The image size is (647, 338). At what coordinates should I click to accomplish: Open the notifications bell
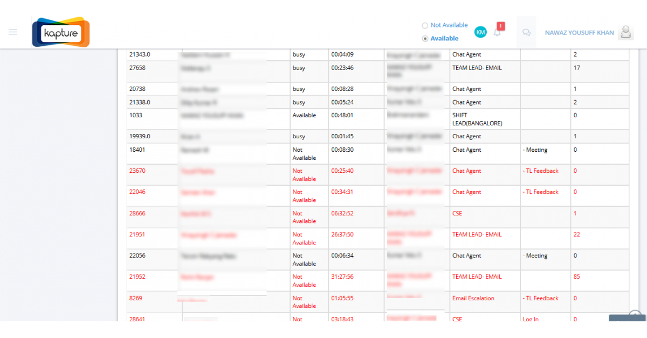pyautogui.click(x=497, y=32)
